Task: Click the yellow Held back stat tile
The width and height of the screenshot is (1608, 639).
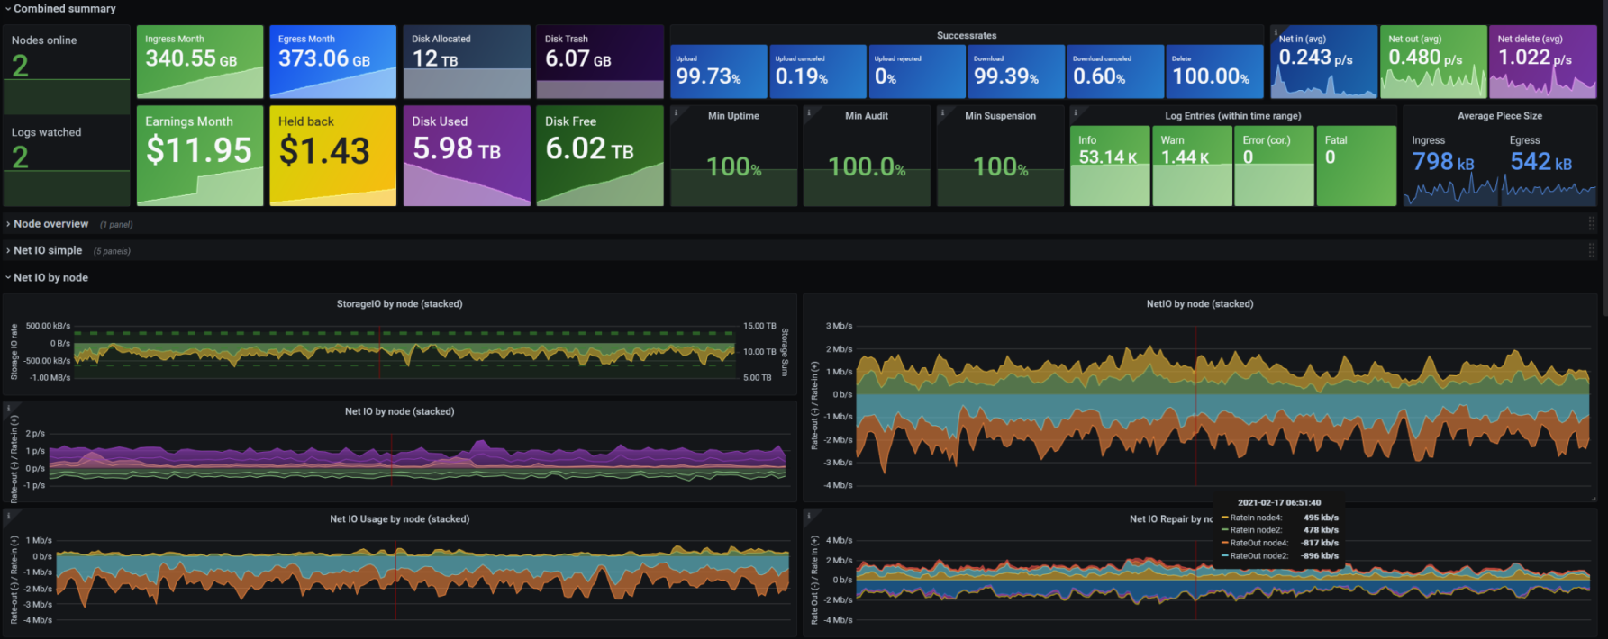Action: click(332, 155)
